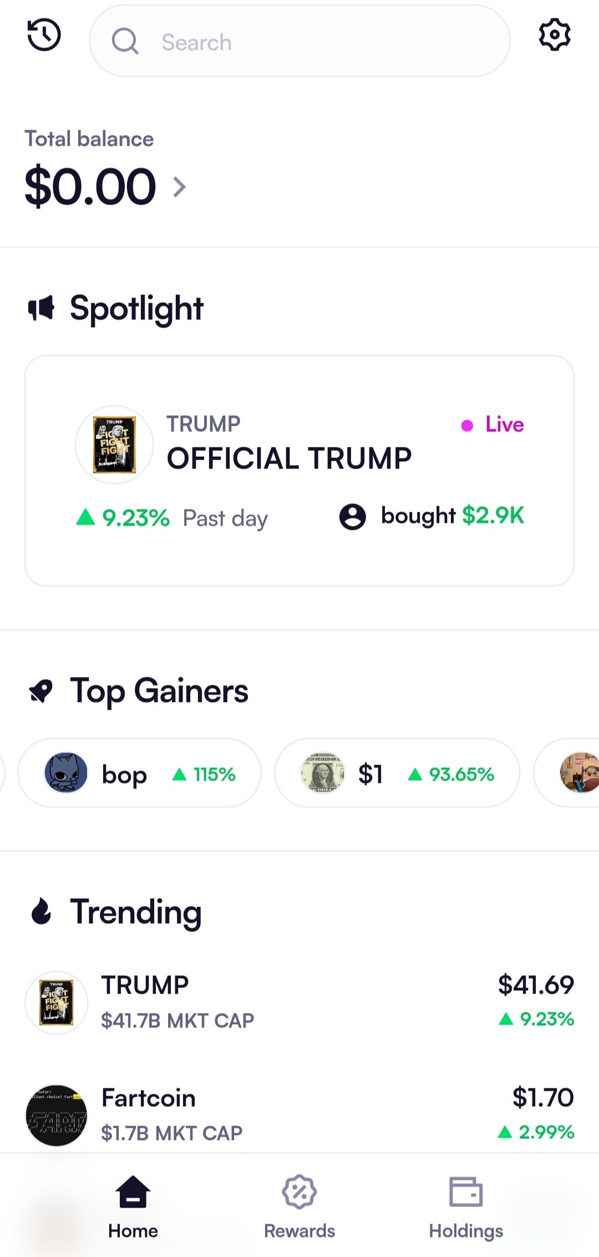Screen dimensions: 599x1257
Task: Open settings gear icon
Action: coord(555,35)
